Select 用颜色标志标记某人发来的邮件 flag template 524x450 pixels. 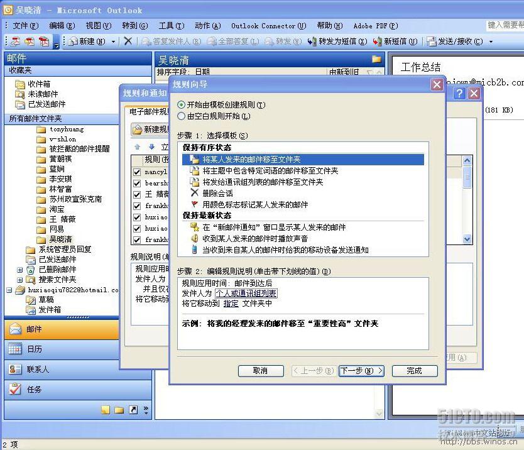(x=249, y=205)
